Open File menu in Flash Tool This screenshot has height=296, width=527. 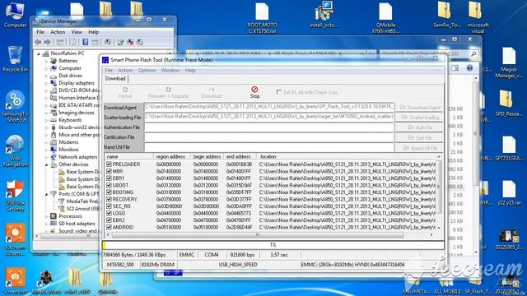109,70
